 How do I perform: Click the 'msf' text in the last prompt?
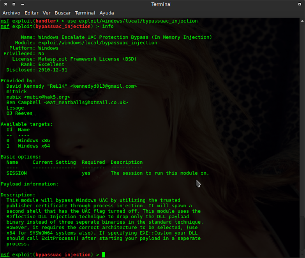coord(5,254)
